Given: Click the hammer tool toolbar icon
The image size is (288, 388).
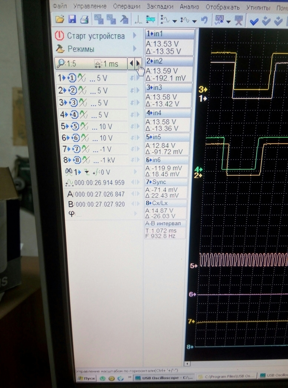Looking at the screenshot, I should click(x=124, y=20).
